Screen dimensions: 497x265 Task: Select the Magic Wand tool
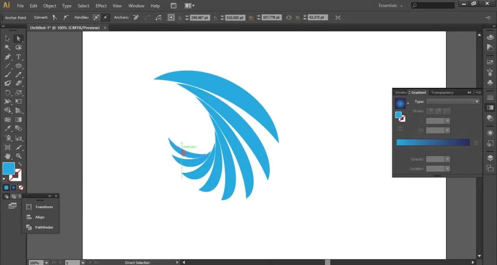(7, 47)
